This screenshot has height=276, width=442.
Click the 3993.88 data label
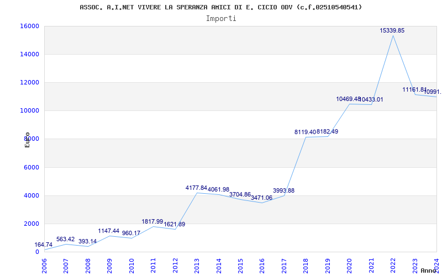[283, 190]
